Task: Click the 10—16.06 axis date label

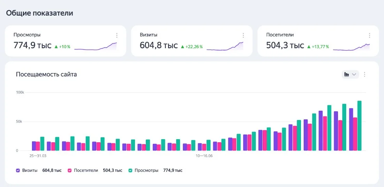Action: 204,155
